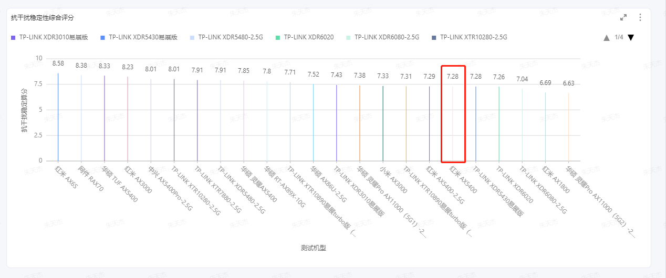Toggle TP-LINK XDR5480-2.5G legend series

[x=226, y=37]
